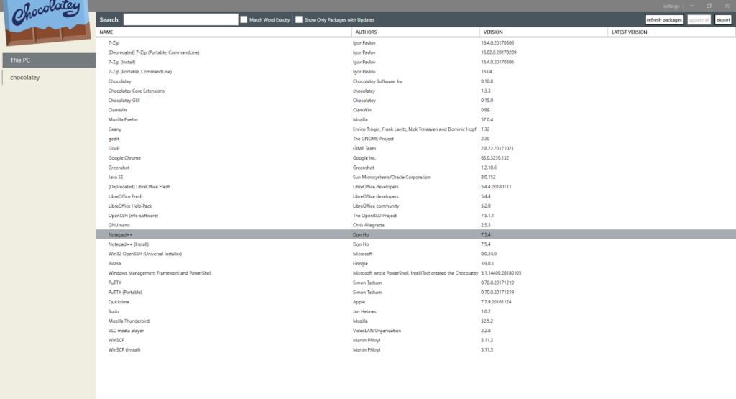Click the Chocolatey logo
Viewport: 736px width, 399px height.
(47, 22)
